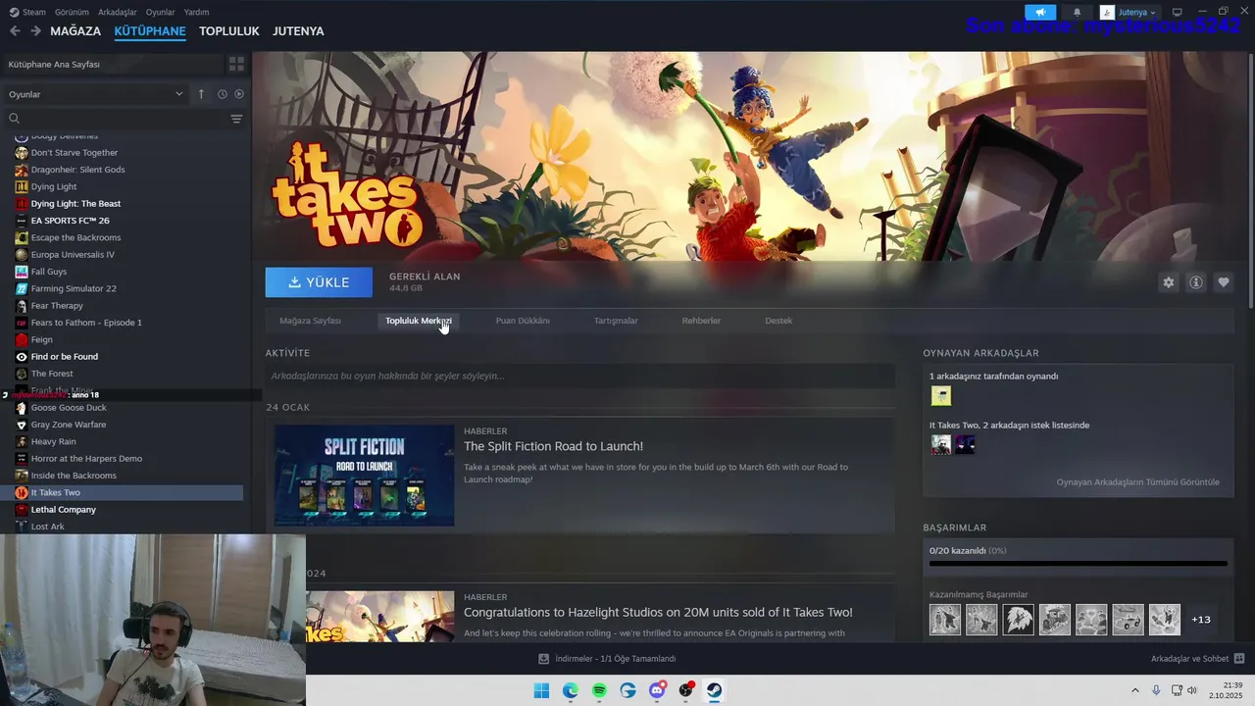Open the Yardım menu
1255x706 pixels.
tap(196, 12)
